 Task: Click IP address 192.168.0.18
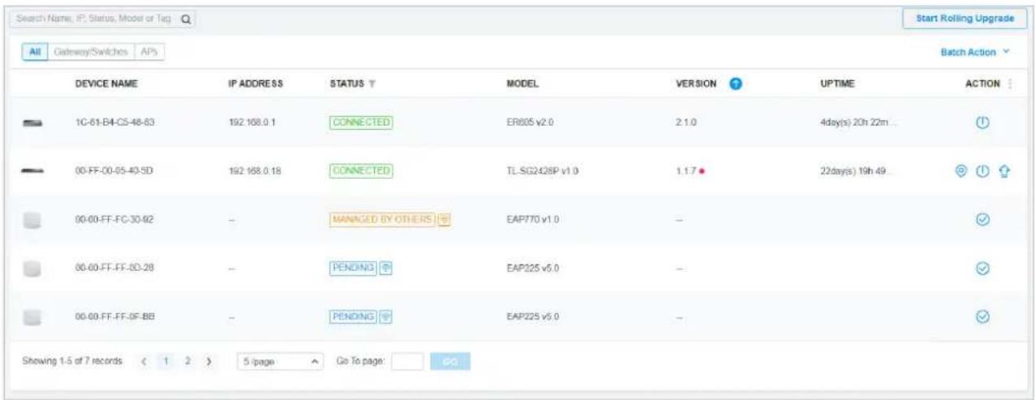tap(253, 171)
